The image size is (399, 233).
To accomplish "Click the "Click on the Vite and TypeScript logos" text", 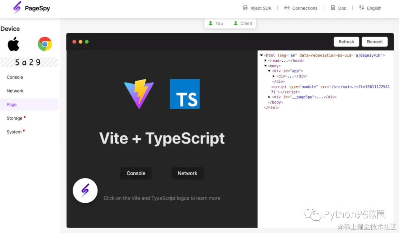I will [162, 198].
